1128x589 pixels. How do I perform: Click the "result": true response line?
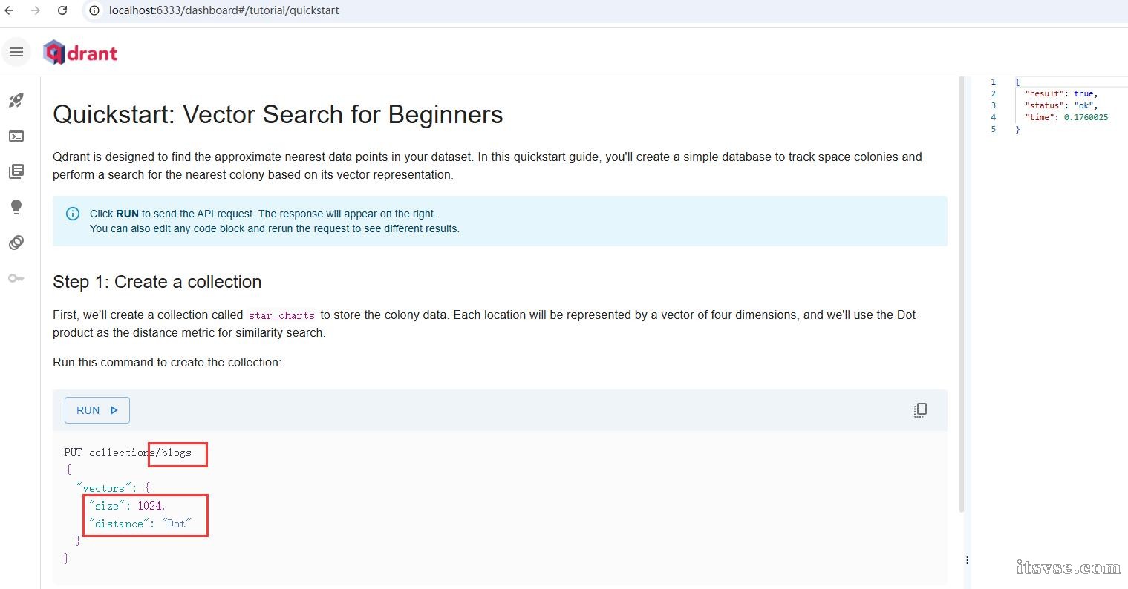tap(1061, 93)
